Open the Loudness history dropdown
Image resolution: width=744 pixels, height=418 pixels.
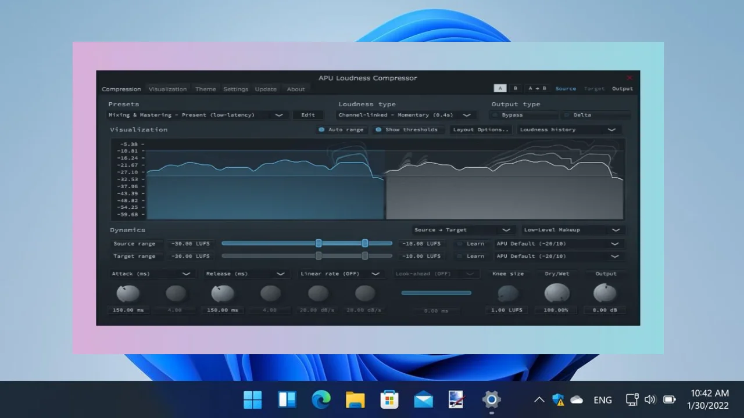(569, 129)
